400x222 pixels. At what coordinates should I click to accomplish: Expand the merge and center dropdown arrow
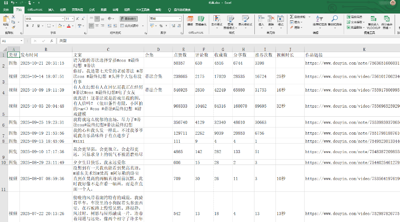[142, 26]
